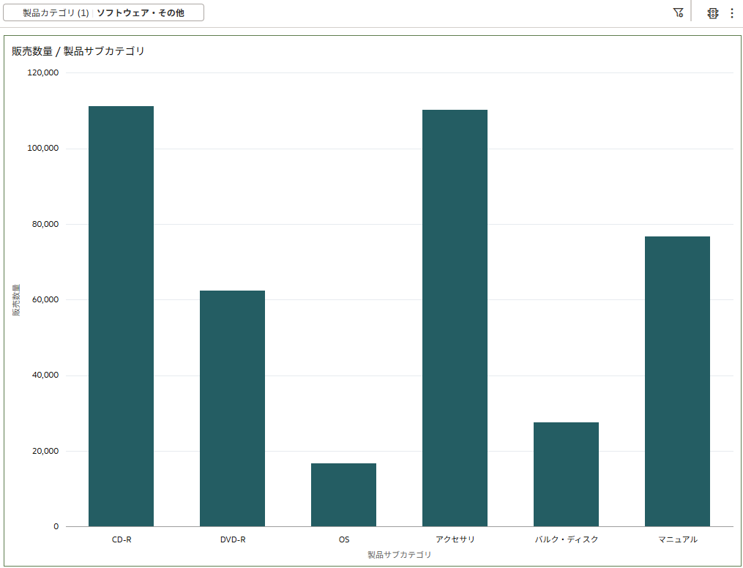Select the CD-R bar

(122, 316)
